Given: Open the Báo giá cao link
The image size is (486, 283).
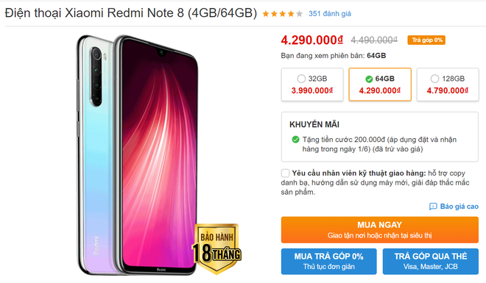Looking at the screenshot, I should [459, 207].
